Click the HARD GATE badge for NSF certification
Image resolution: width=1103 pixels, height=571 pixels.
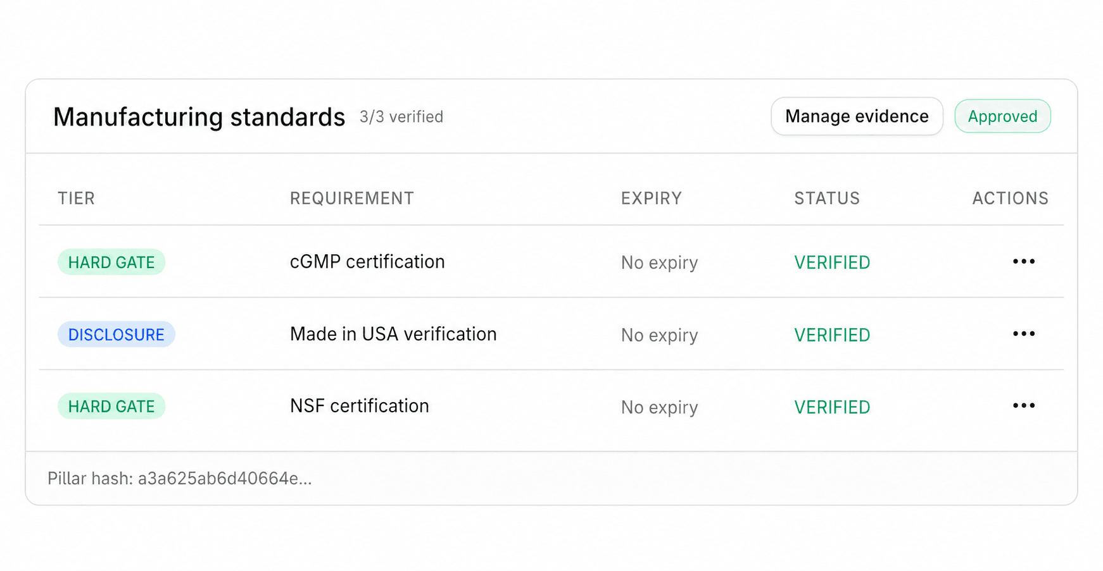pyautogui.click(x=111, y=407)
